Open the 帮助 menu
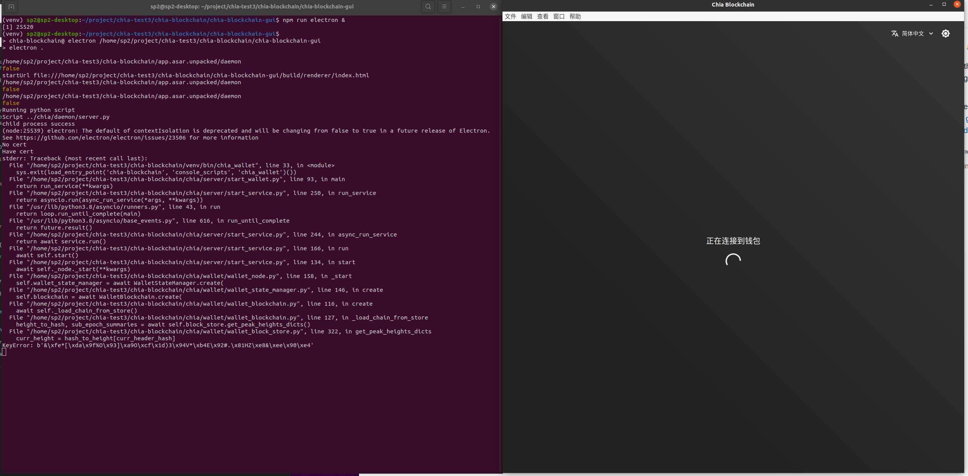This screenshot has height=476, width=968. [575, 16]
